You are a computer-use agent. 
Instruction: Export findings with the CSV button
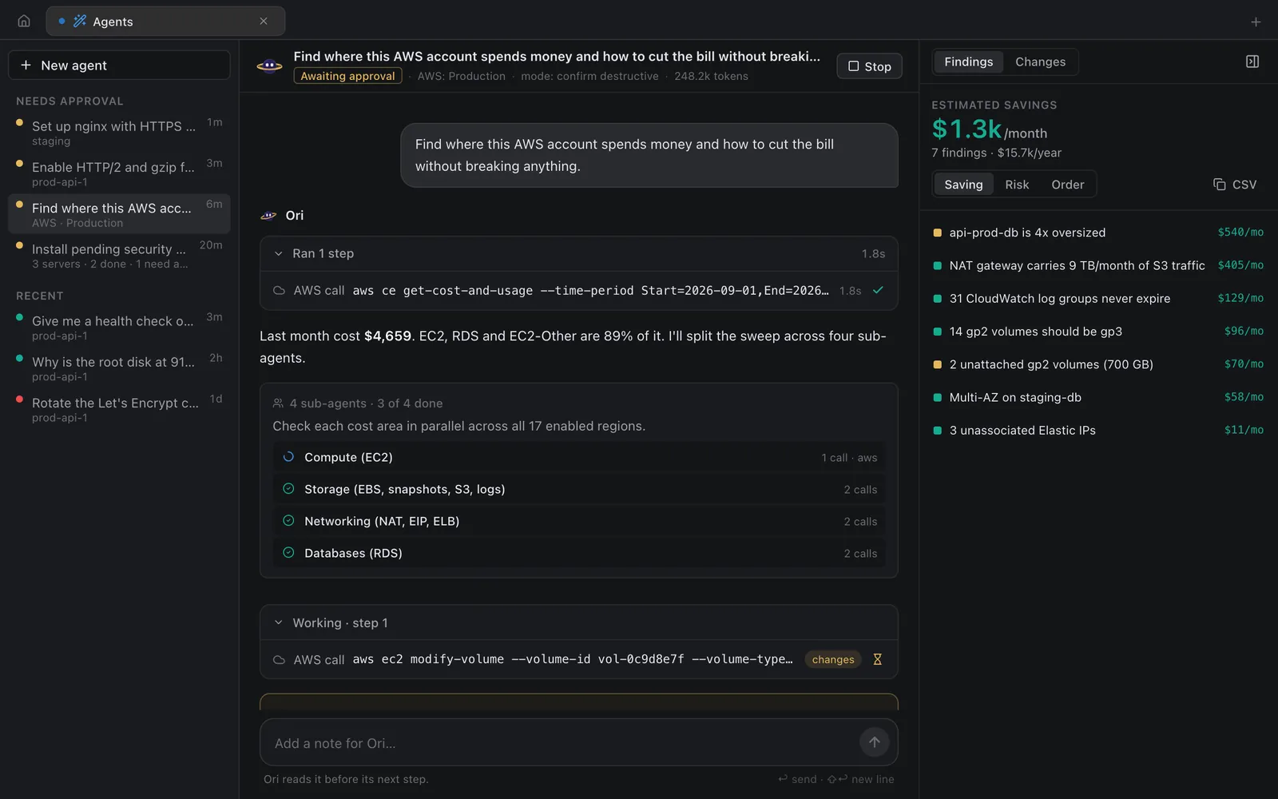pyautogui.click(x=1235, y=185)
